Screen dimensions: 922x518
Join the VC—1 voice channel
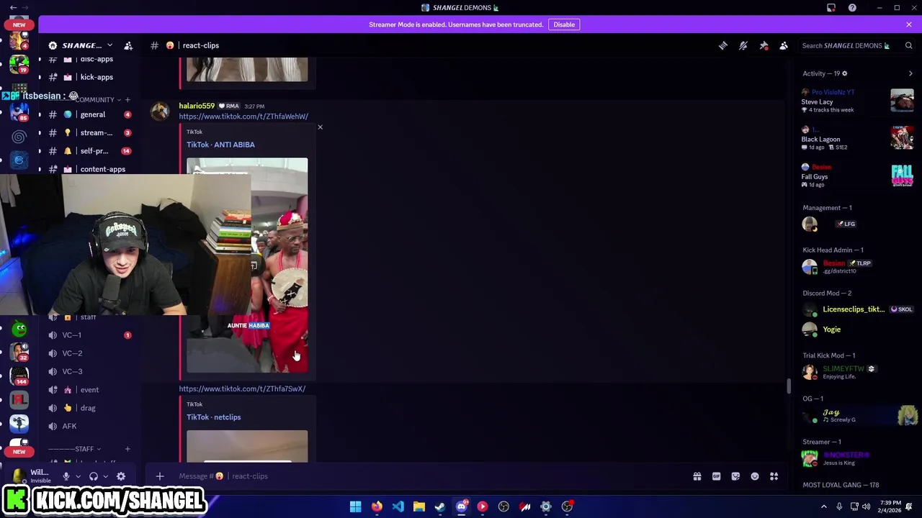pos(90,335)
